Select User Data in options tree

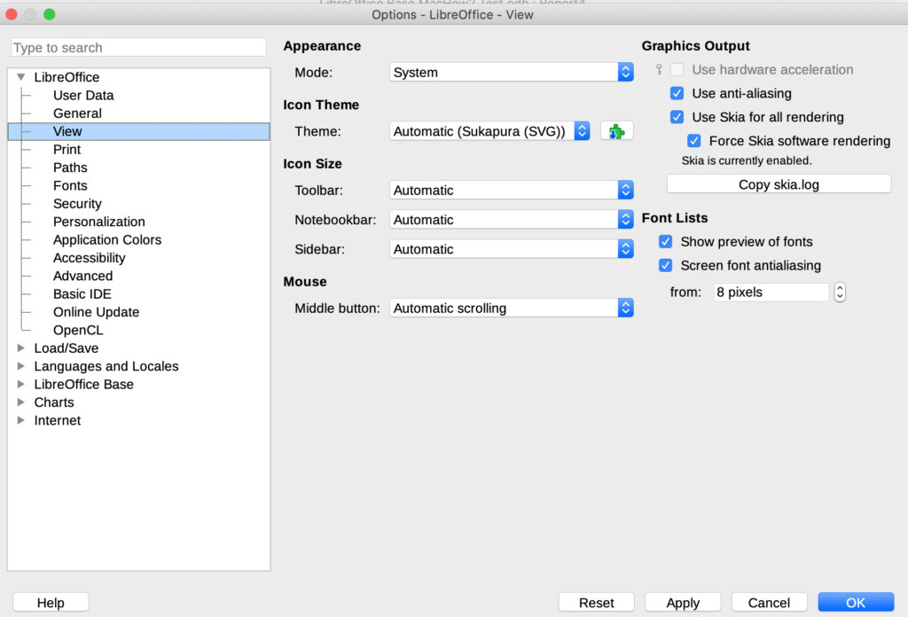click(x=83, y=96)
